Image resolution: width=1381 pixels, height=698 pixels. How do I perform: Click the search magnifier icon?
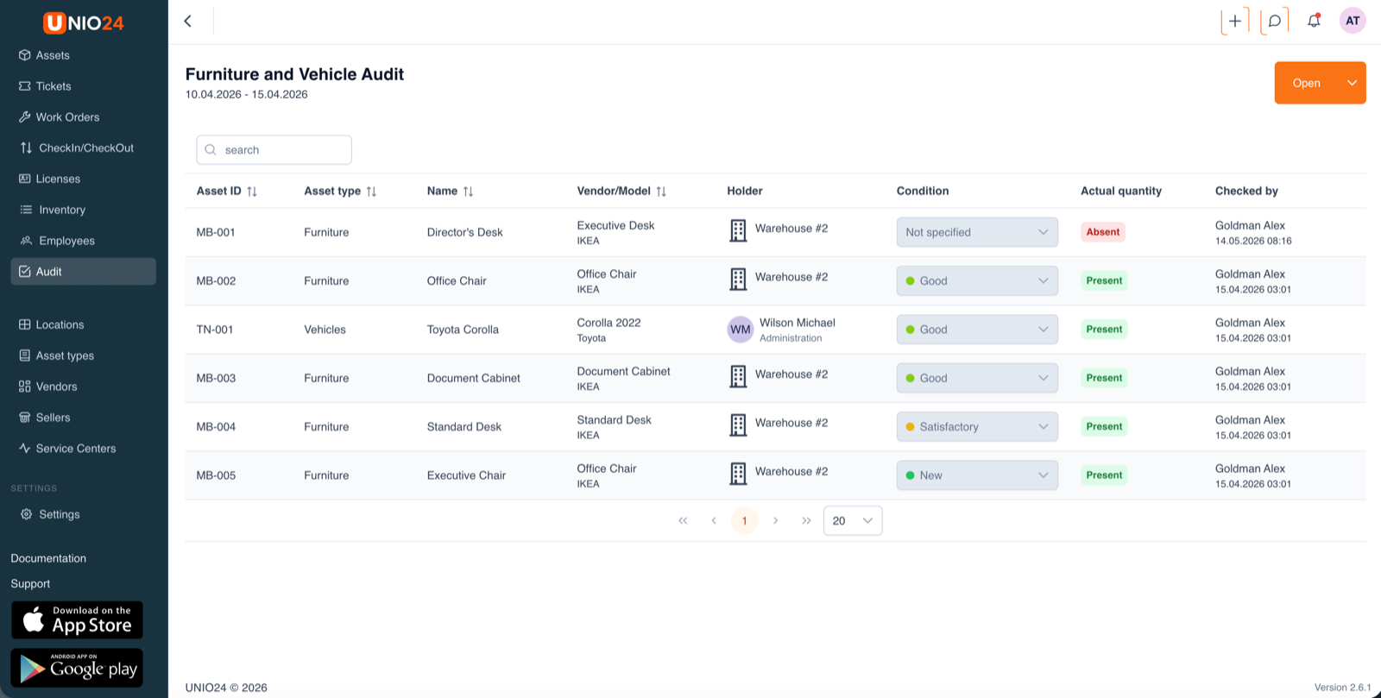pos(211,150)
